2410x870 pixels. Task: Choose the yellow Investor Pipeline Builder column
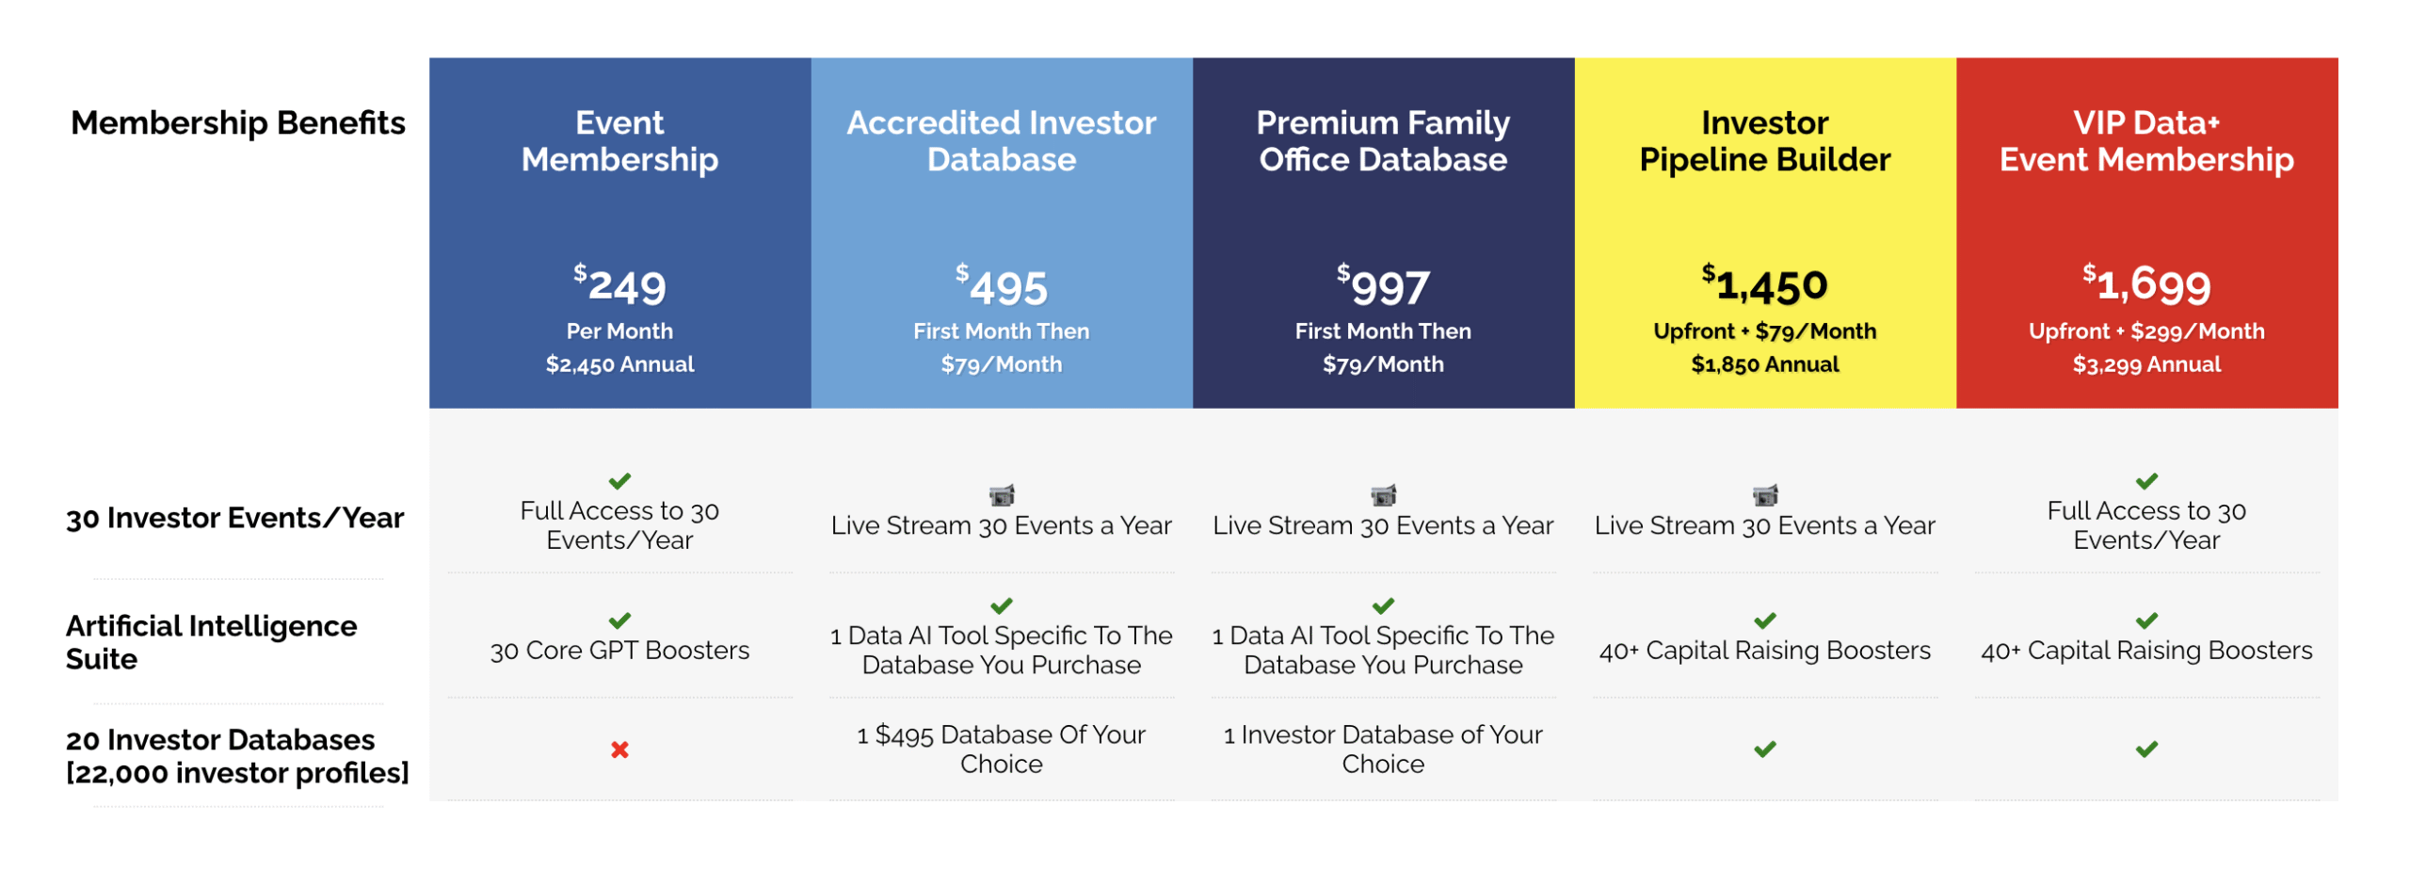tap(1764, 233)
